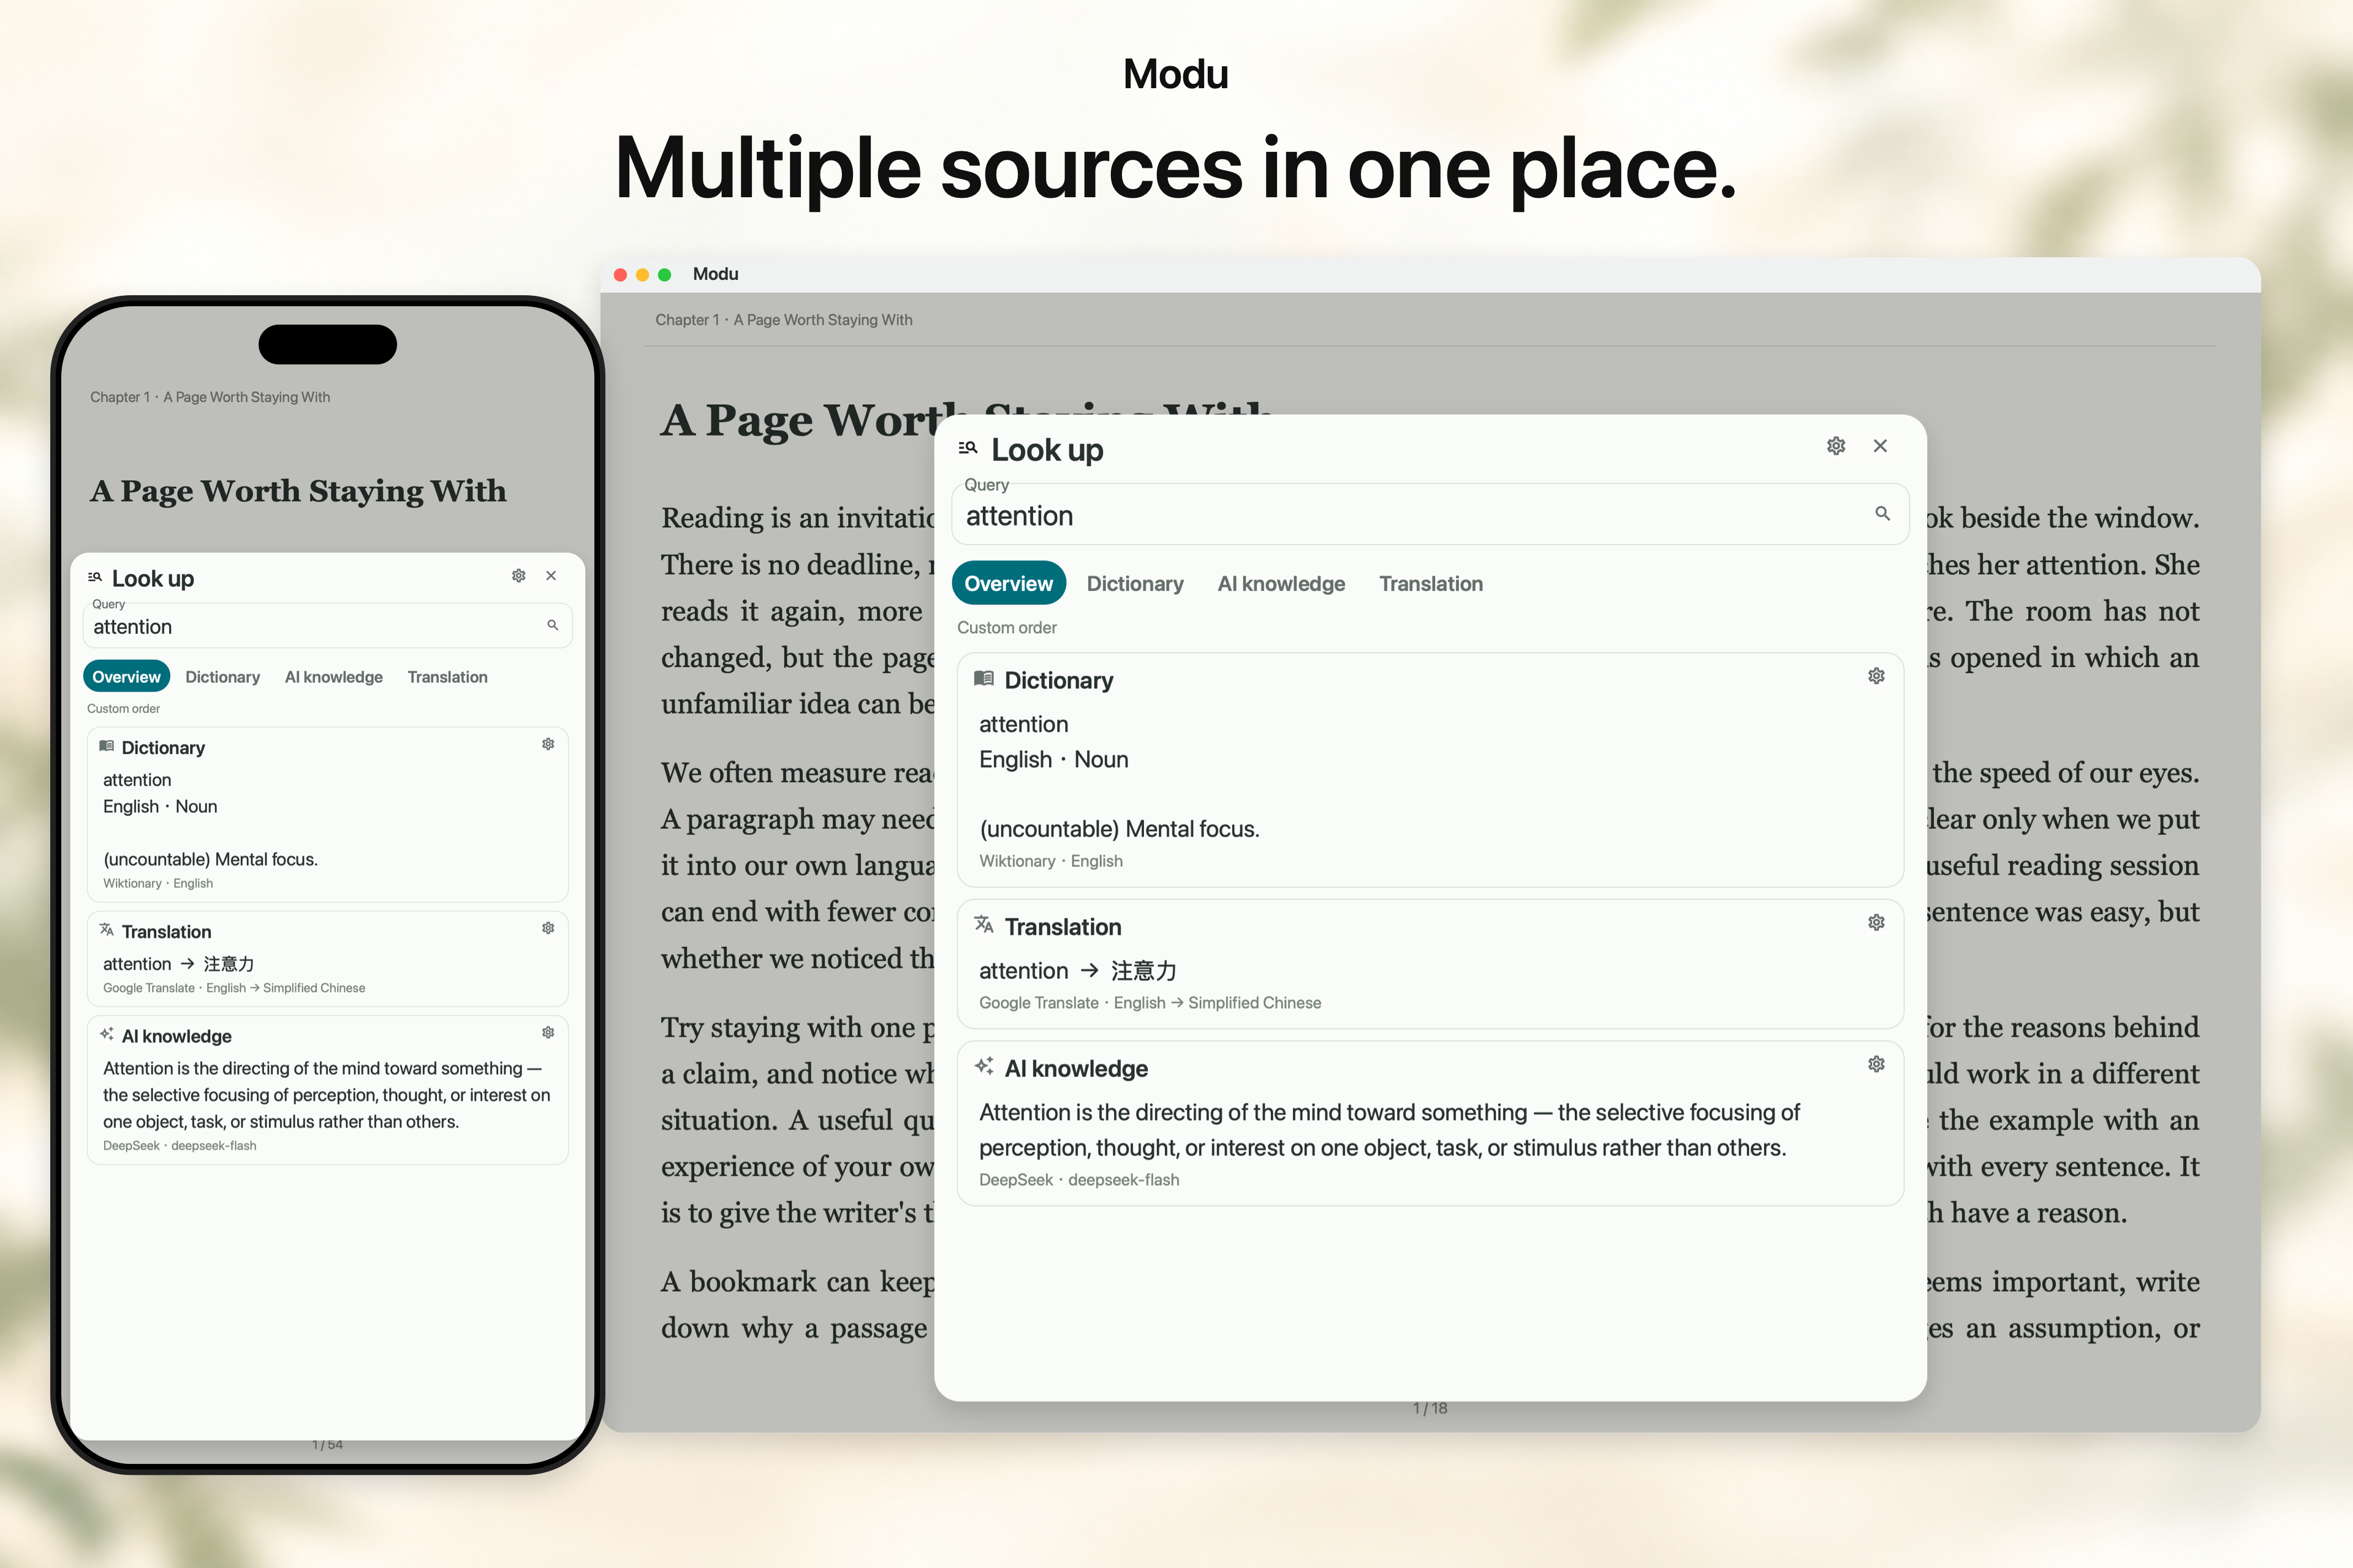Click desktop breadcrumb Chapter 1 · A Page Worth Staying With
Image resolution: width=2353 pixels, height=1568 pixels.
(783, 320)
